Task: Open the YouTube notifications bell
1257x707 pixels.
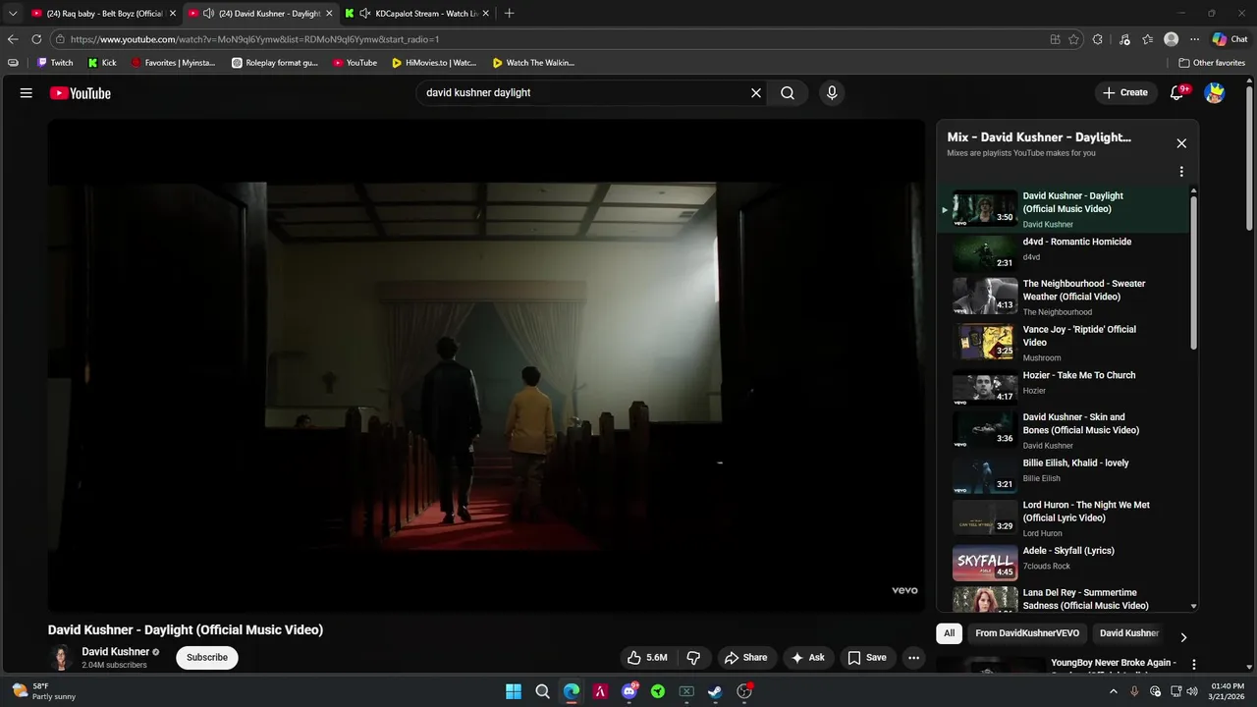Action: point(1177,93)
